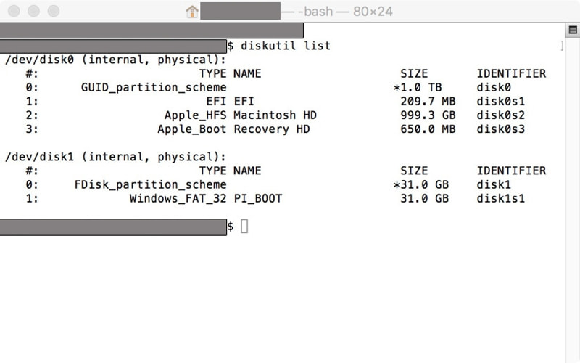Click the terminal cursor at the prompt
The width and height of the screenshot is (580, 363).
pos(244,226)
